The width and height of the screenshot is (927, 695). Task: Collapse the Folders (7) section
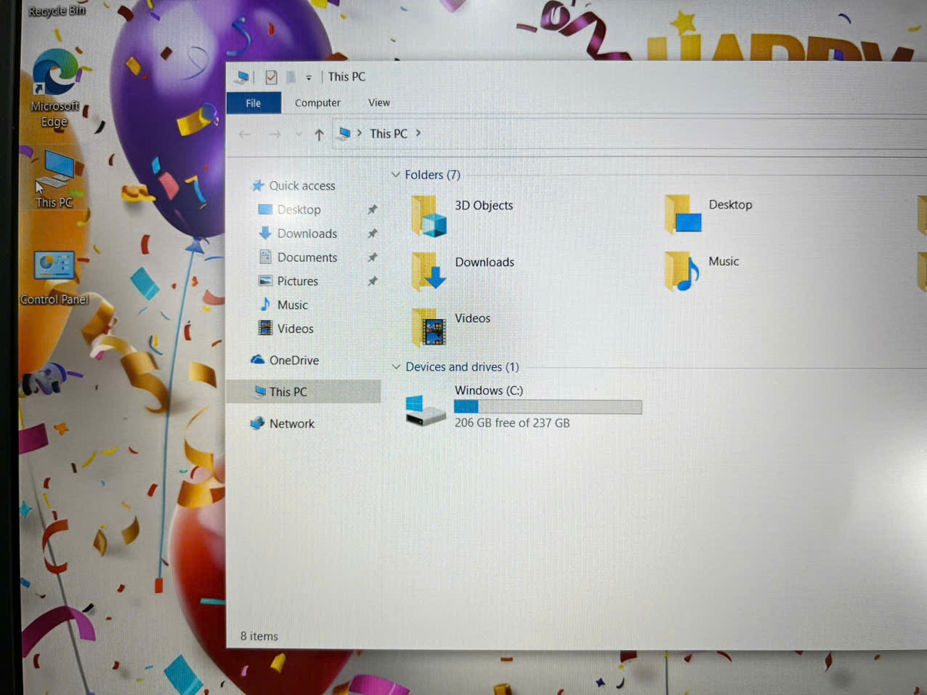coord(396,175)
